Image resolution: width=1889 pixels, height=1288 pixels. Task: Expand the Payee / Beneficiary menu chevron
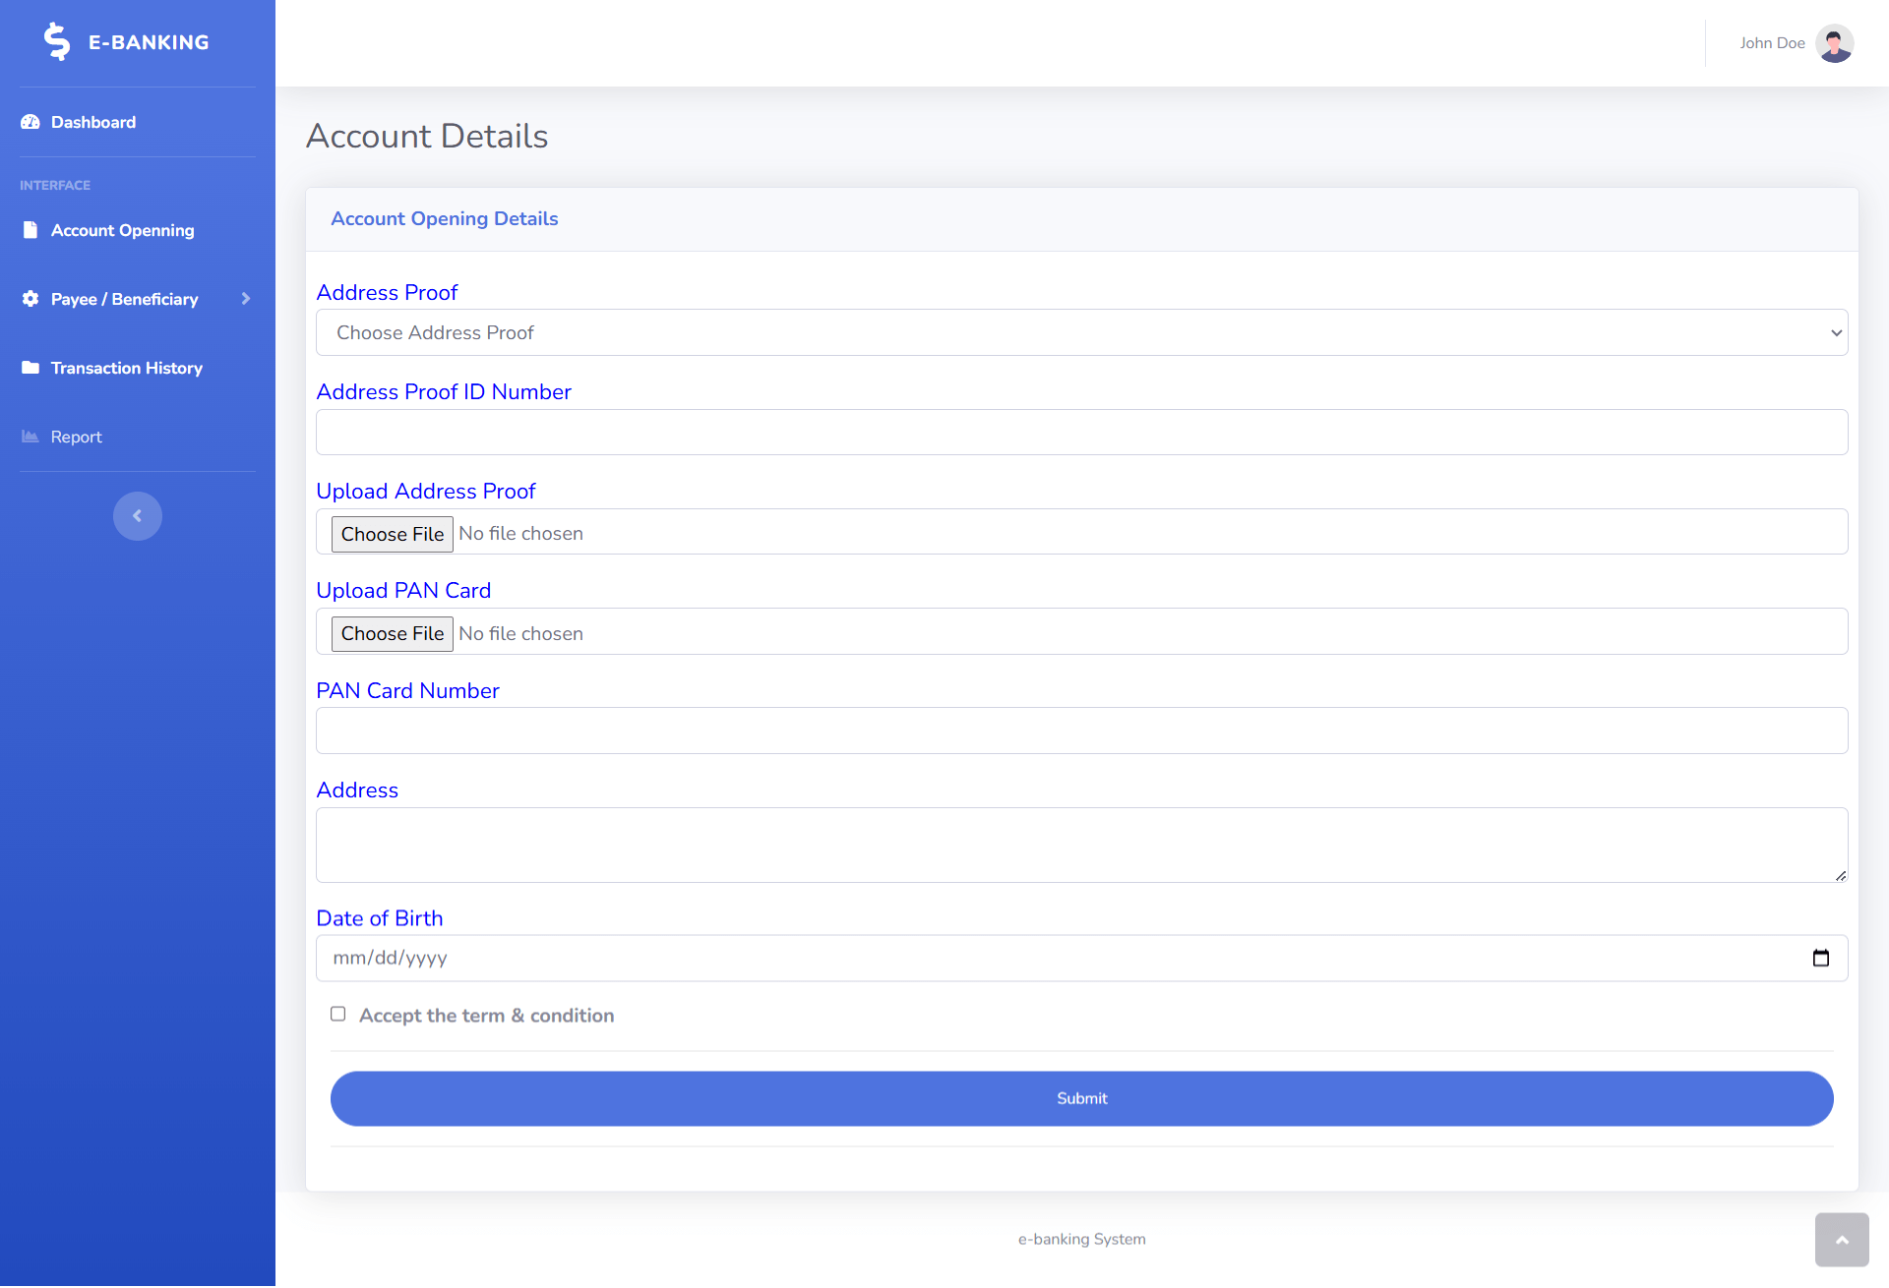pyautogui.click(x=245, y=299)
